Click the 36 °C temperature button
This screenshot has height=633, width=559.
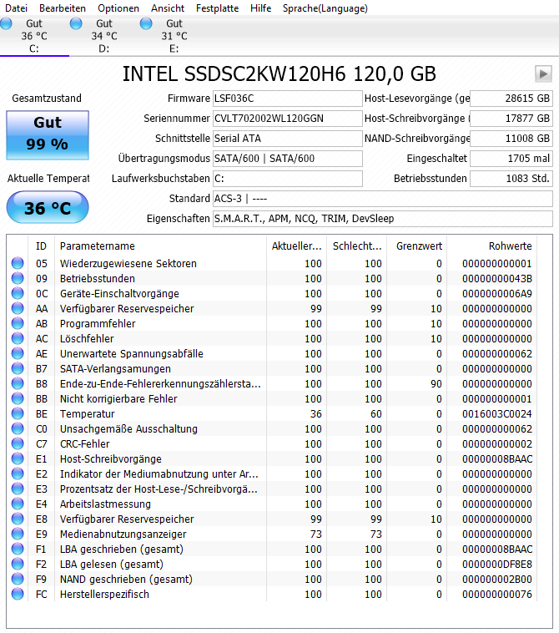[48, 207]
